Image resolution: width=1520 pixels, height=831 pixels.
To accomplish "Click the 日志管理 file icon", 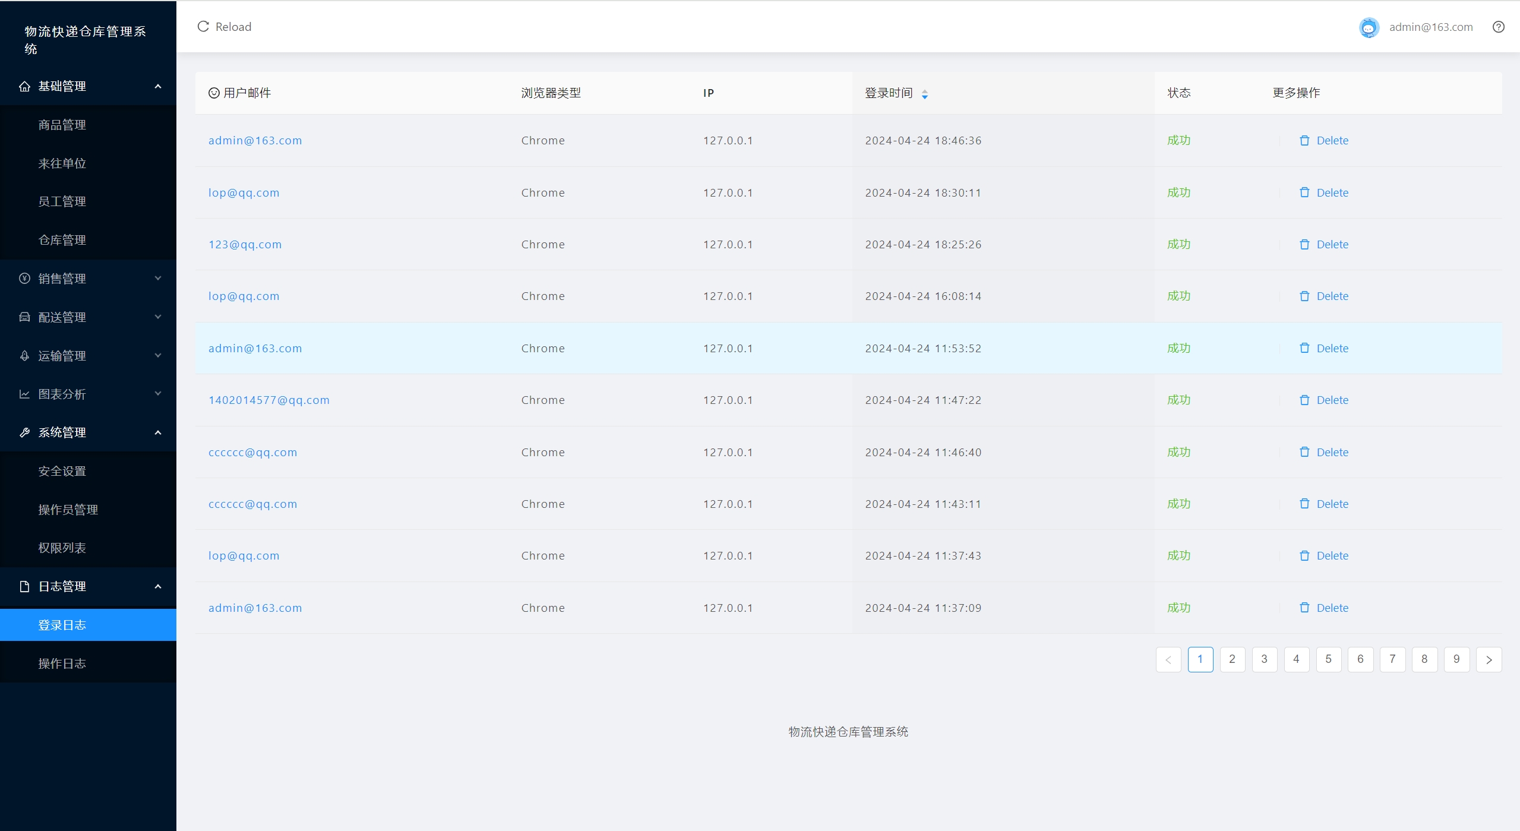I will coord(24,587).
